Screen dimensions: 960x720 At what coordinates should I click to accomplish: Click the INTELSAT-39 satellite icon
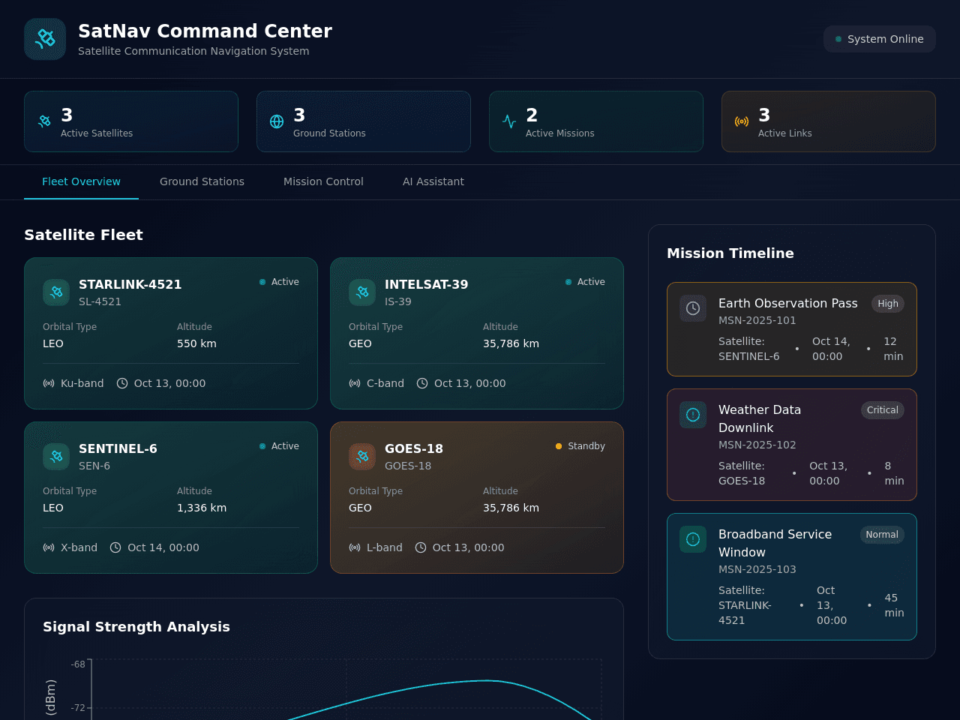pyautogui.click(x=362, y=292)
